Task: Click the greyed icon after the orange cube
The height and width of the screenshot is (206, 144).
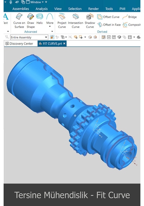Action: point(57,37)
